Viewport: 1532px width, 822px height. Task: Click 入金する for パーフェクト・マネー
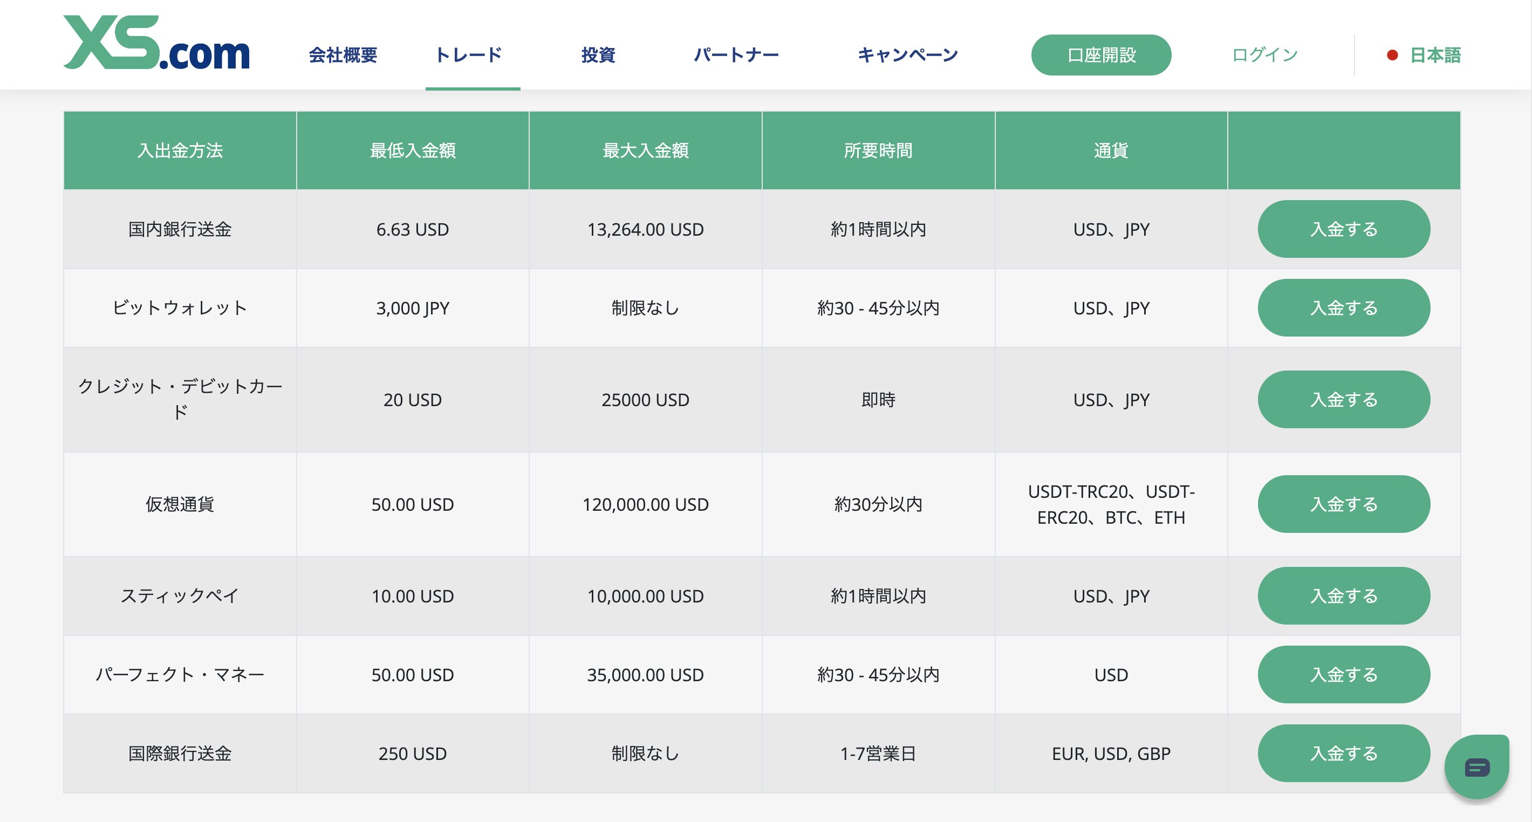point(1344,675)
